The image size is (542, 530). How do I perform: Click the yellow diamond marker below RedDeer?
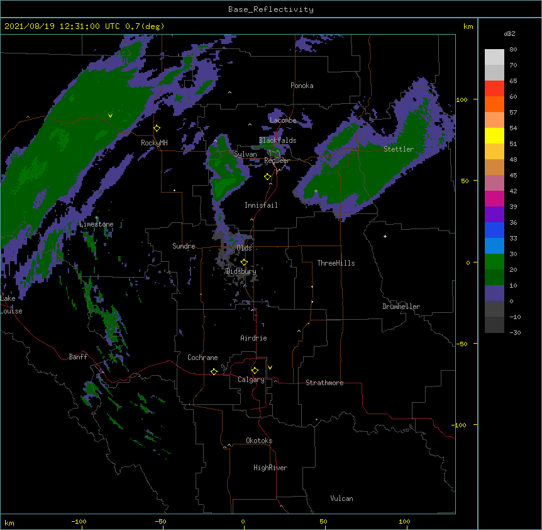(268, 177)
